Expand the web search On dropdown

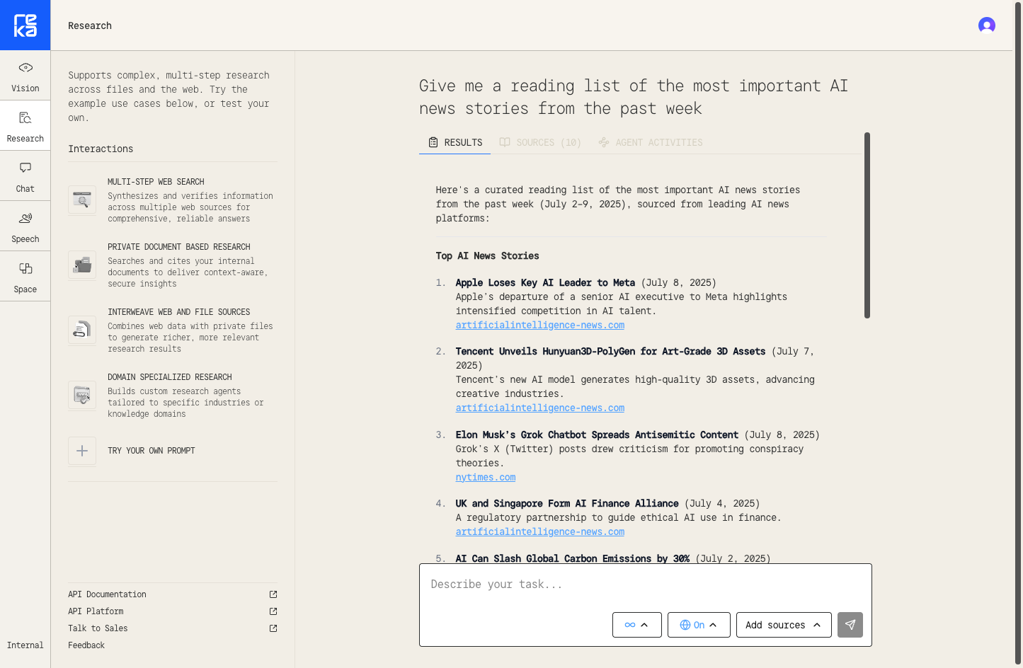coord(699,625)
